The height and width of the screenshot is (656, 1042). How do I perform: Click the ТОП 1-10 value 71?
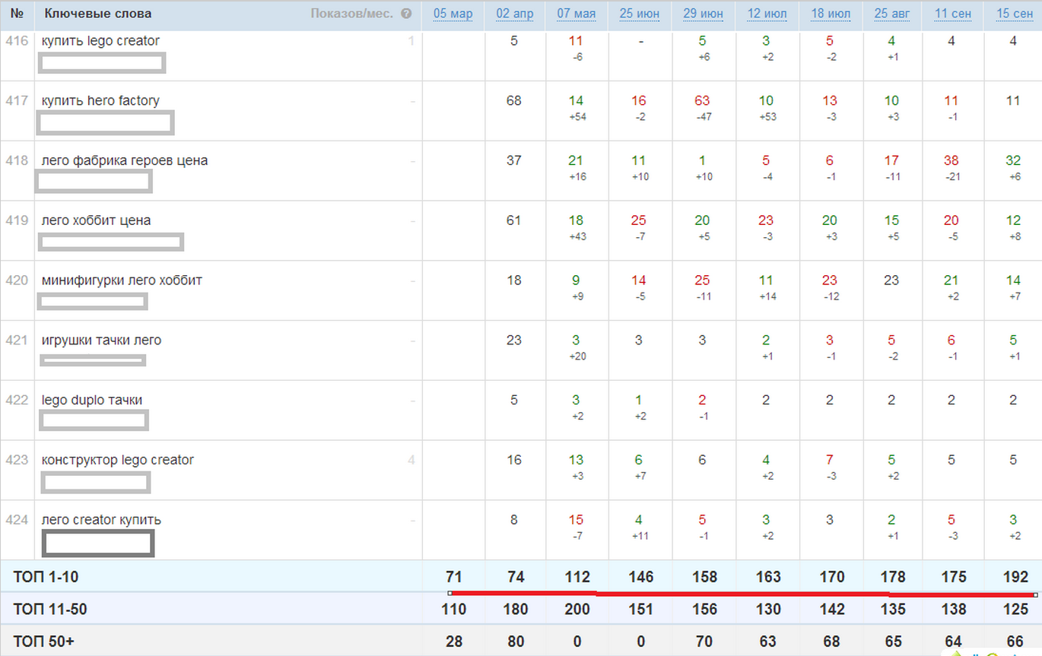click(x=454, y=577)
